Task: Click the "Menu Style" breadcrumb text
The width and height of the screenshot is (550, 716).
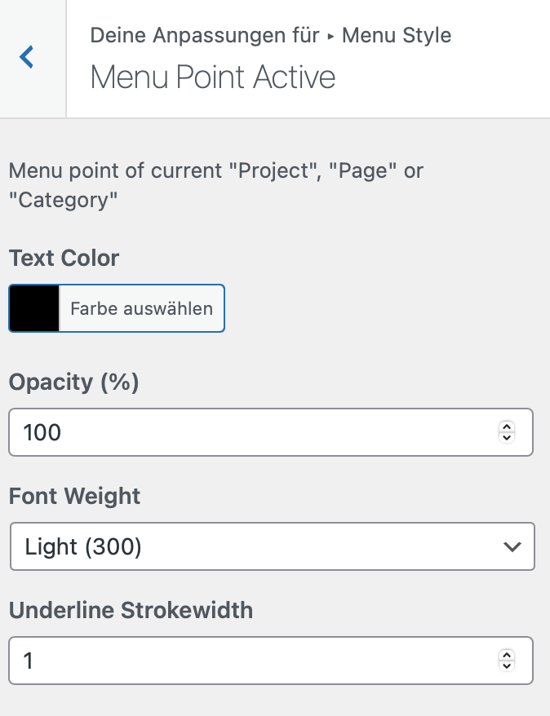Action: point(397,36)
